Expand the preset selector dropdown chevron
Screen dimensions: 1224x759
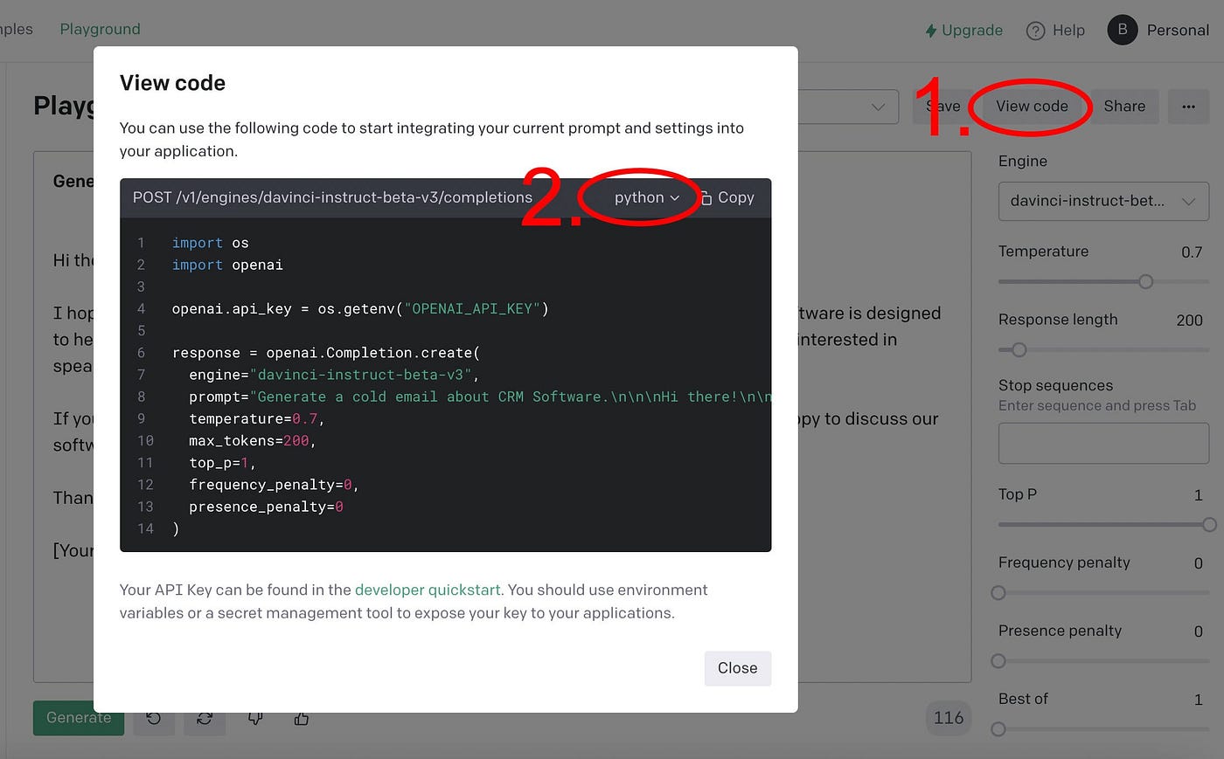coord(878,107)
